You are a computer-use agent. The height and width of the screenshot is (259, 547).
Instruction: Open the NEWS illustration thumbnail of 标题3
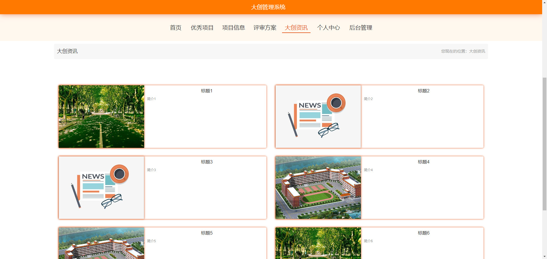click(101, 188)
